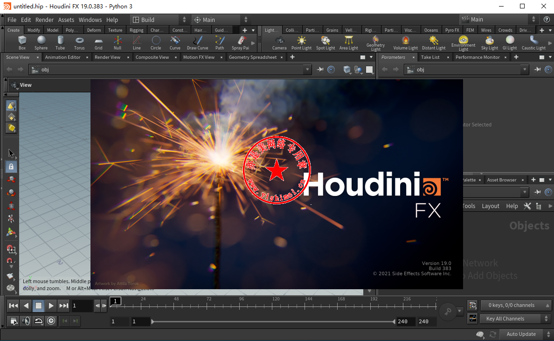The image size is (554, 341).
Task: Toggle audio playback speaker button
Action: pyautogui.click(x=26, y=321)
